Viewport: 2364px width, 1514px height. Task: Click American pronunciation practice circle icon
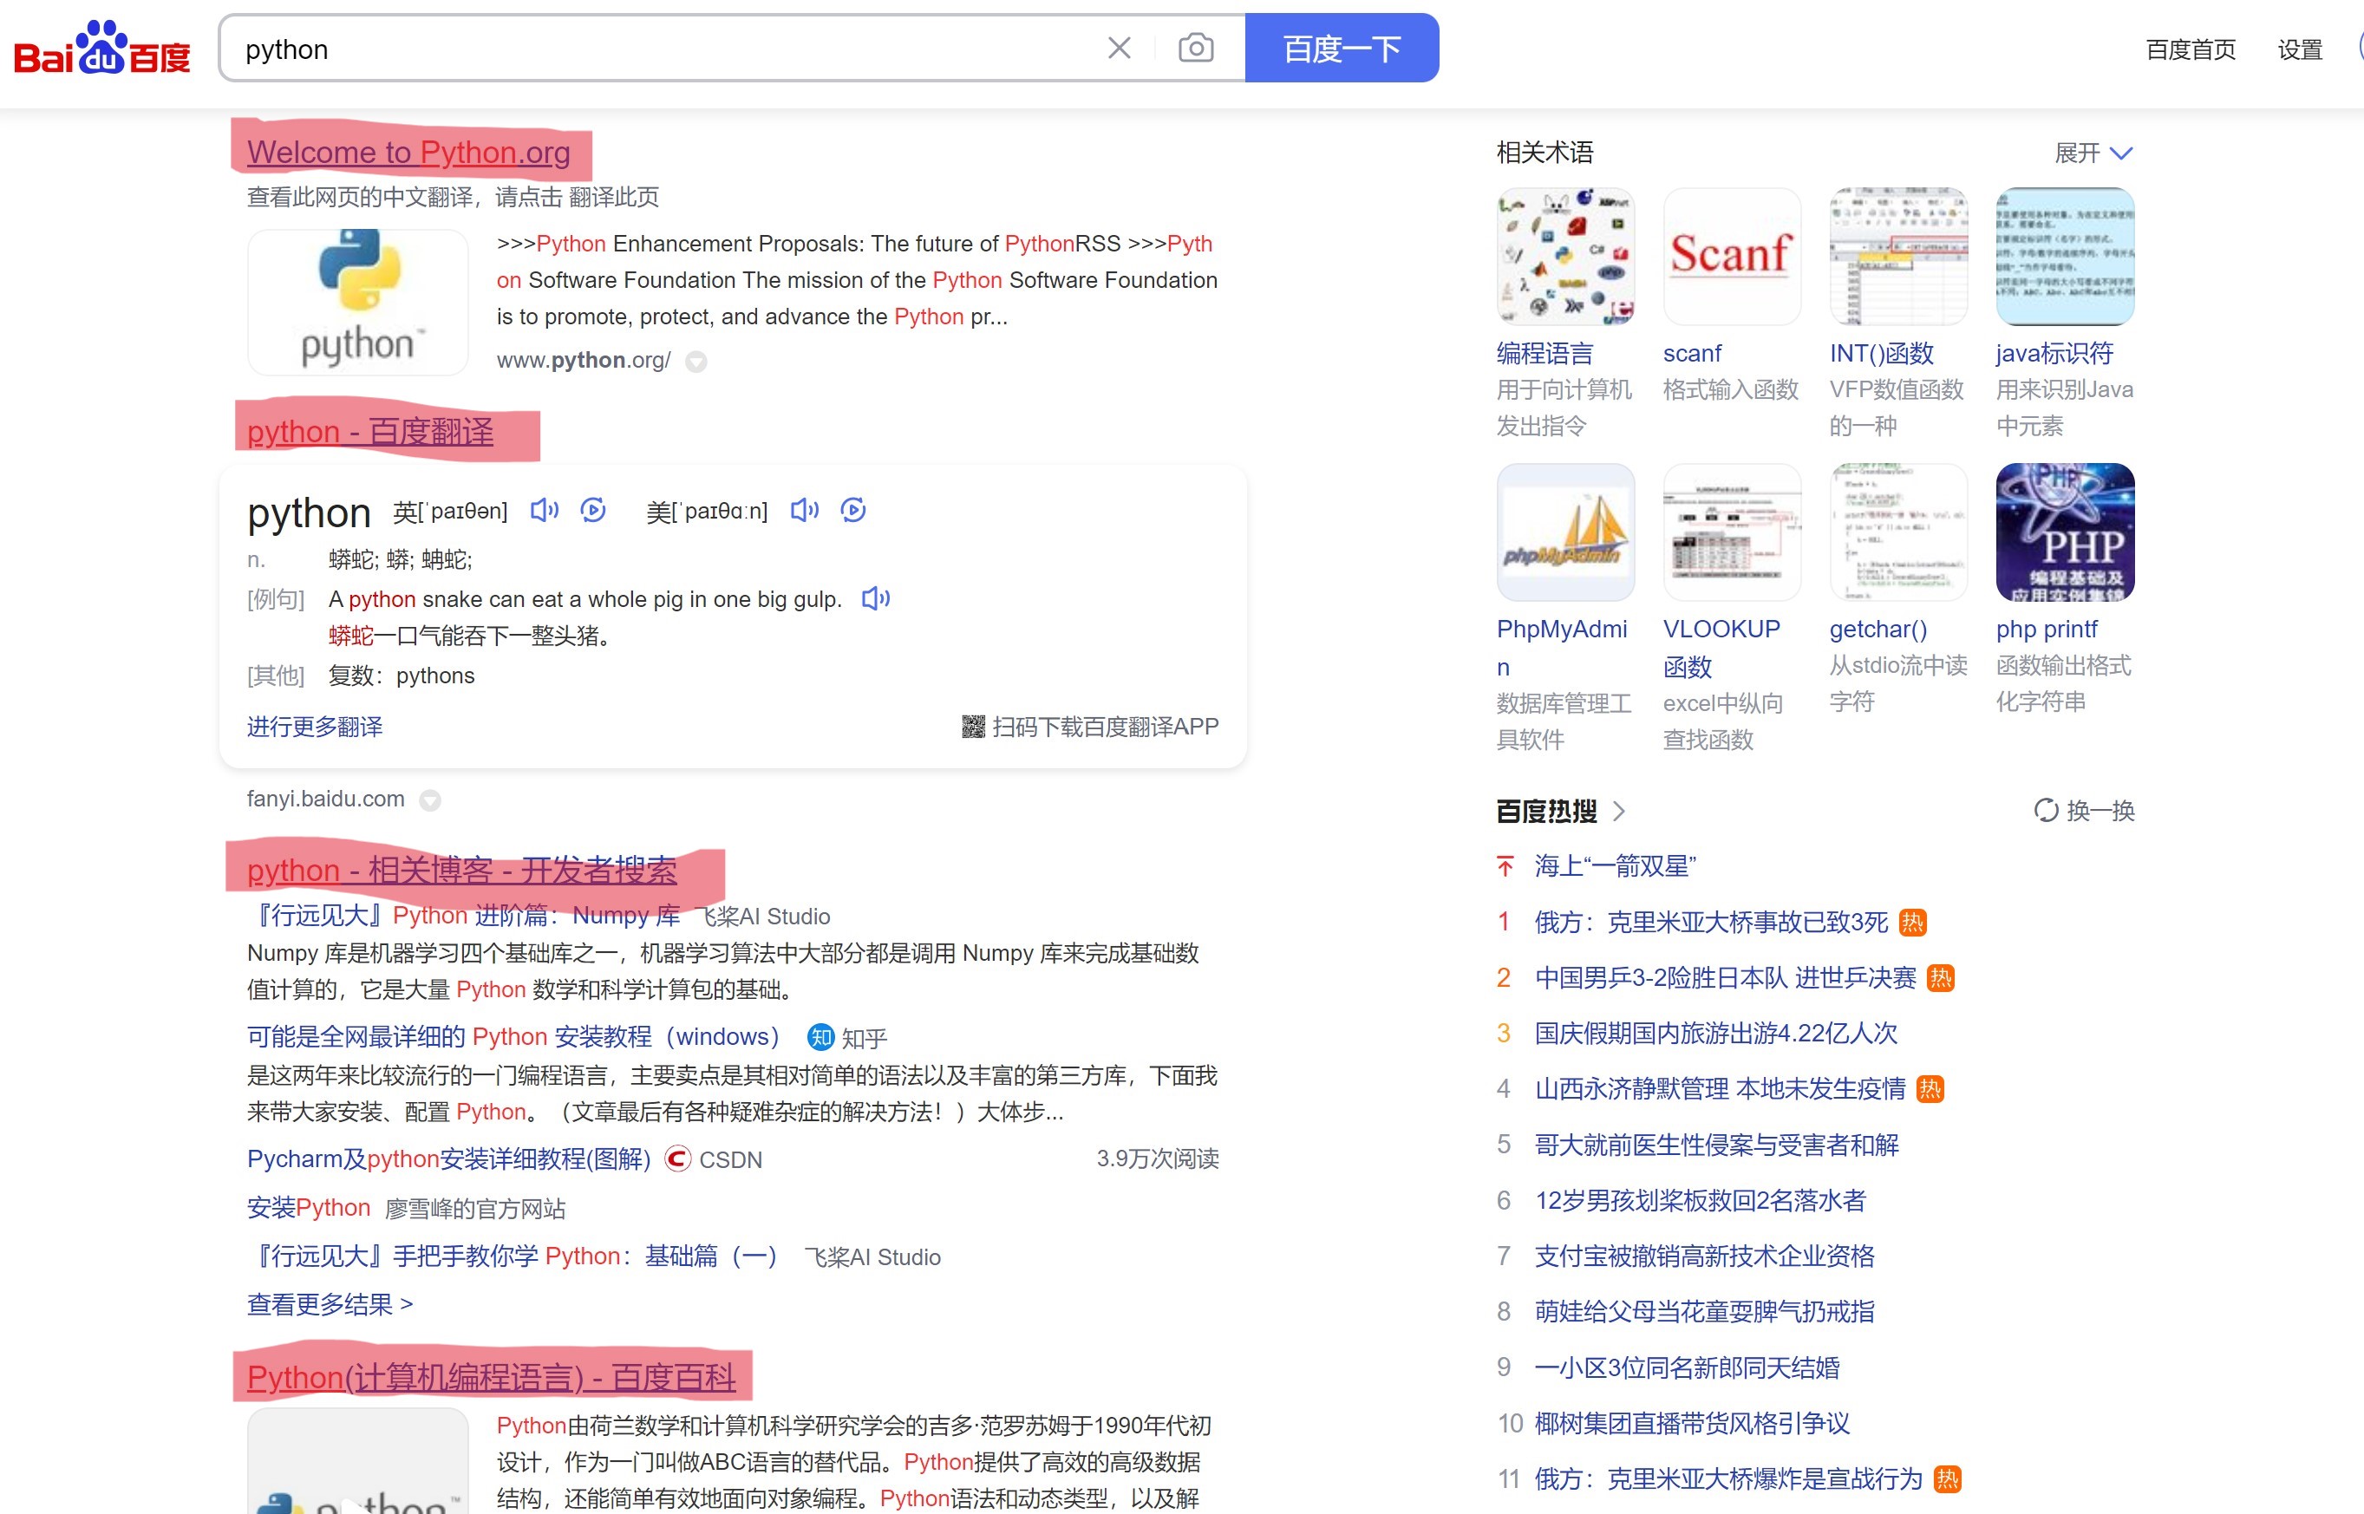coord(853,510)
